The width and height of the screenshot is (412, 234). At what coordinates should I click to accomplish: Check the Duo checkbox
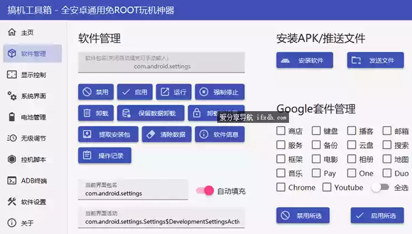[387, 173]
